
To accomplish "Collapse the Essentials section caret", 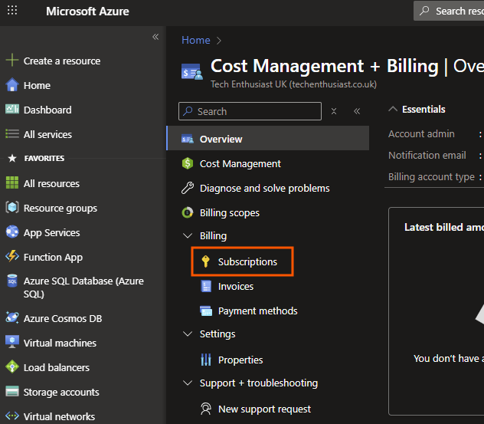I will tap(393, 109).
